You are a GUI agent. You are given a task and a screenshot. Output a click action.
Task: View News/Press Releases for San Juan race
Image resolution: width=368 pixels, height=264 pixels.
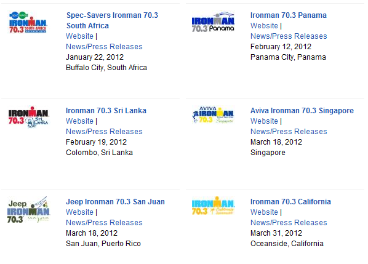point(104,223)
